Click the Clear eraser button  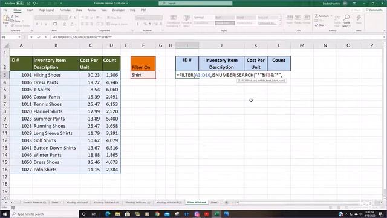[x=320, y=25]
